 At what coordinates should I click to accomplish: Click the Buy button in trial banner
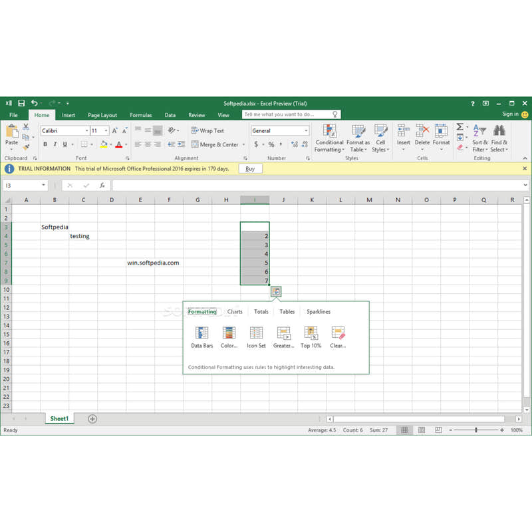coord(250,169)
